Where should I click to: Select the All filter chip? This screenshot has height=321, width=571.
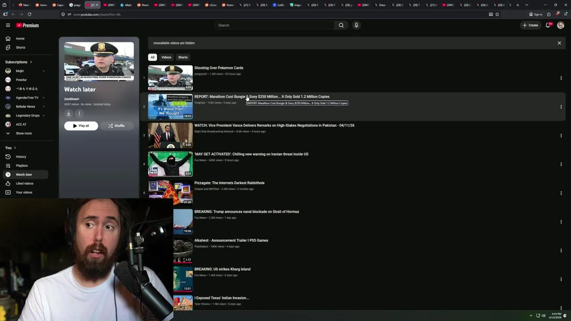(153, 58)
